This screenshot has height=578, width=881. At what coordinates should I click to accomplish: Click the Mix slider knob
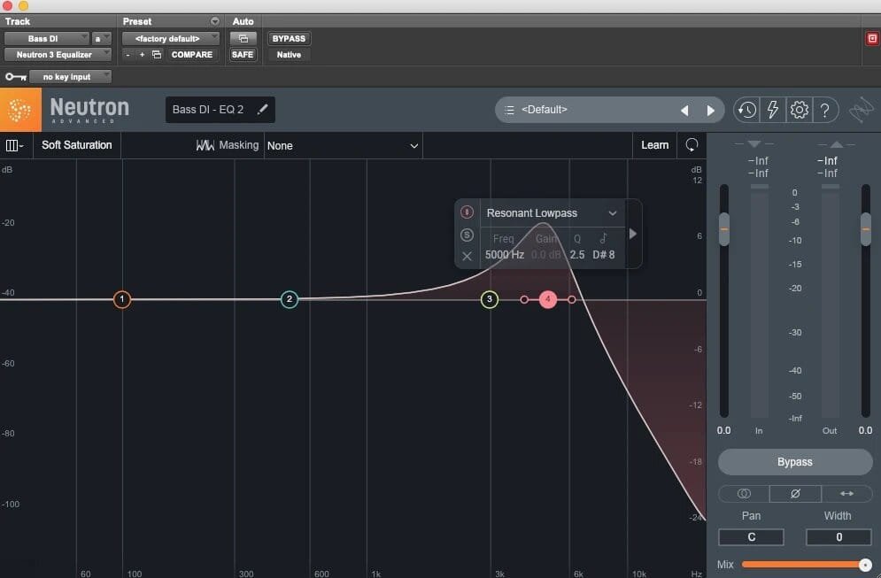tap(865, 565)
